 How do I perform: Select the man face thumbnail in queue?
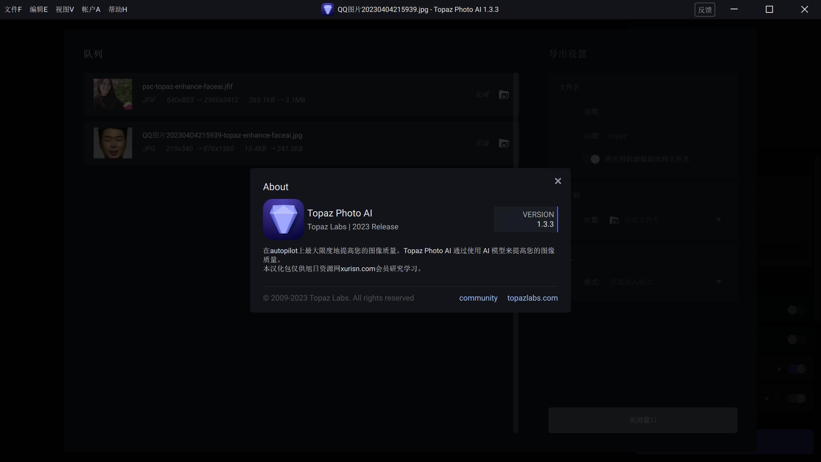(113, 143)
